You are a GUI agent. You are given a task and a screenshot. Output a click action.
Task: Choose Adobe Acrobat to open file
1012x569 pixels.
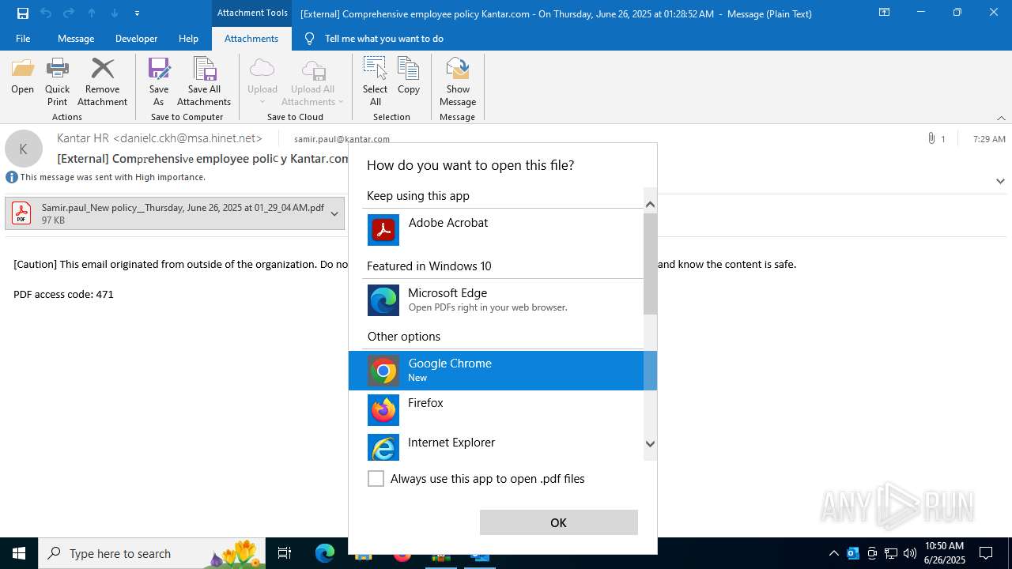(x=503, y=230)
